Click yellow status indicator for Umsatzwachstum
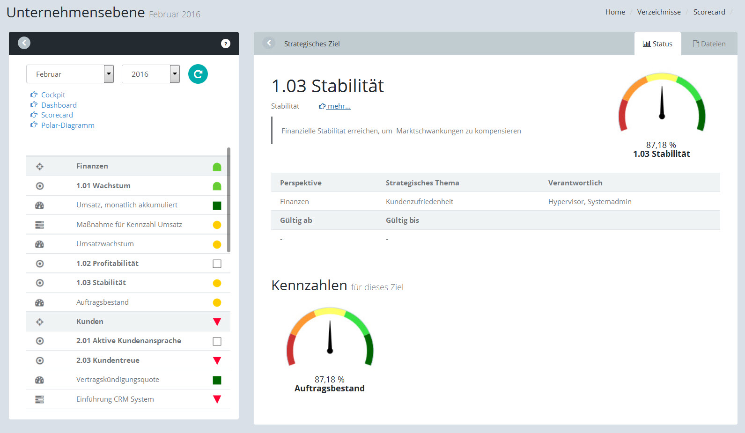 217,244
